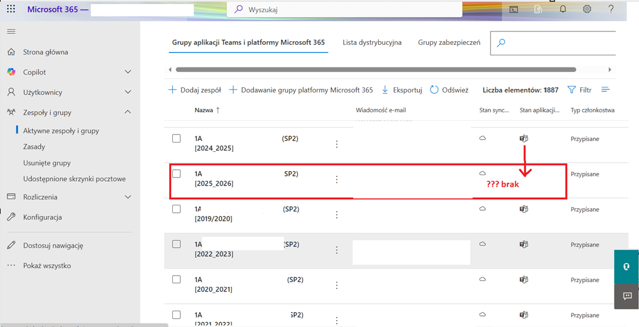Switch to Grupy zabezpieczeń tab
Screen dimensions: 639x327
449,42
